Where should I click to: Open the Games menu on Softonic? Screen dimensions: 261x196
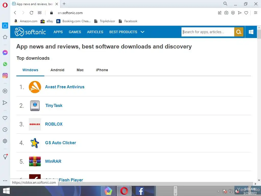pos(75,32)
